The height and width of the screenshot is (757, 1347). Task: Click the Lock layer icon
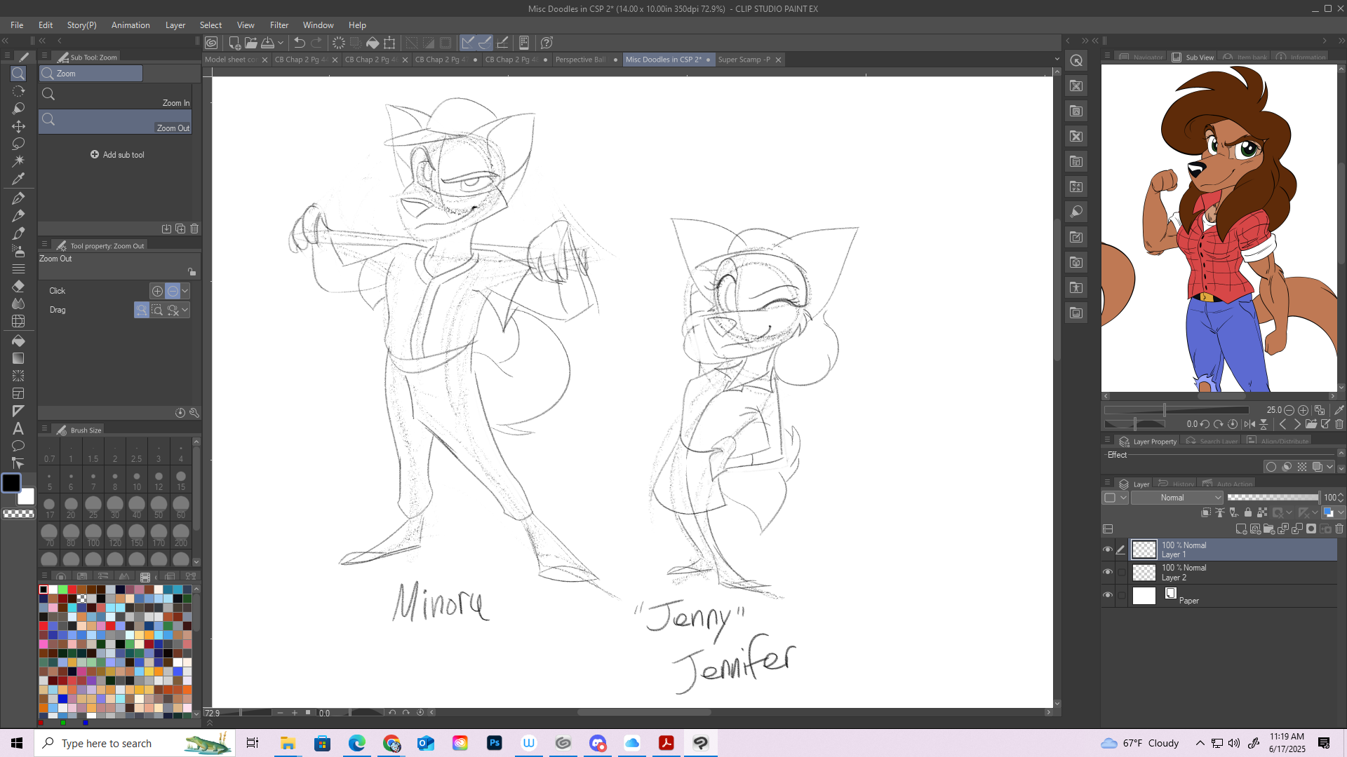pos(1247,512)
